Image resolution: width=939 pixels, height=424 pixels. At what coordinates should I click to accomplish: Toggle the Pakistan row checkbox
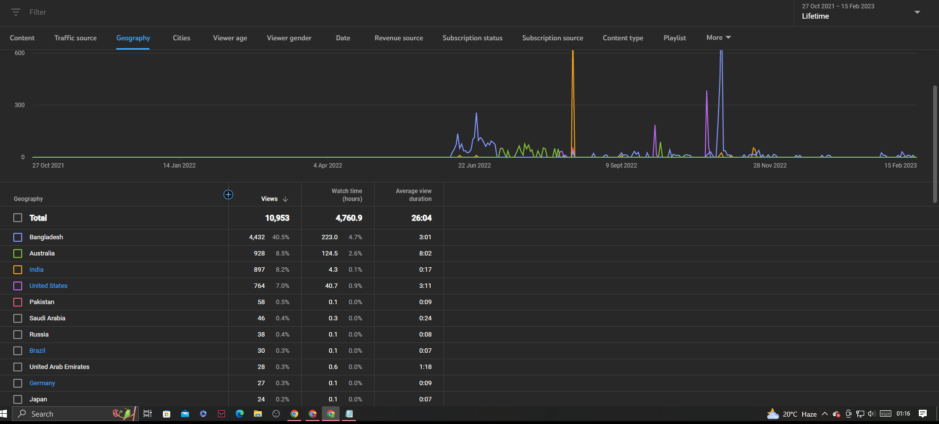pos(18,302)
